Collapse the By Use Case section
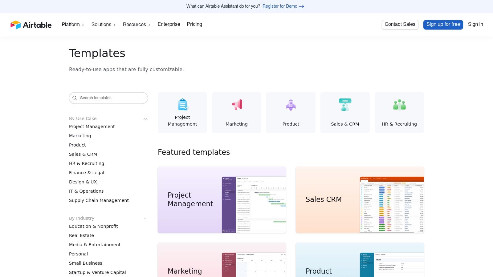 (145, 119)
